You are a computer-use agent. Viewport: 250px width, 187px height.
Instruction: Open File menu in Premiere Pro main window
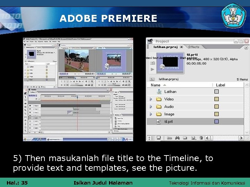pos(24,42)
